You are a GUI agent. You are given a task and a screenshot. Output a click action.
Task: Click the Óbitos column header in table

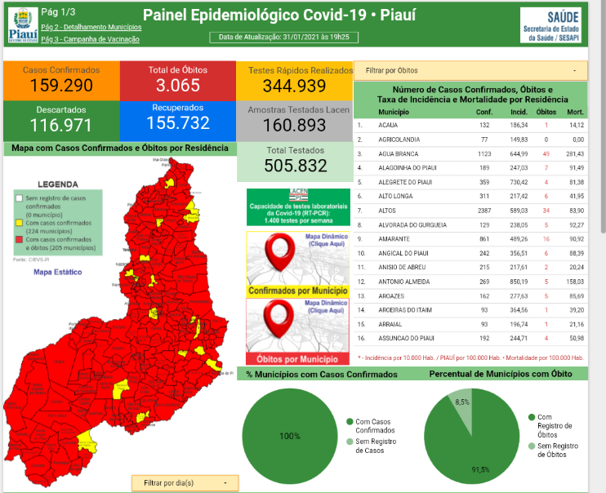tap(546, 111)
